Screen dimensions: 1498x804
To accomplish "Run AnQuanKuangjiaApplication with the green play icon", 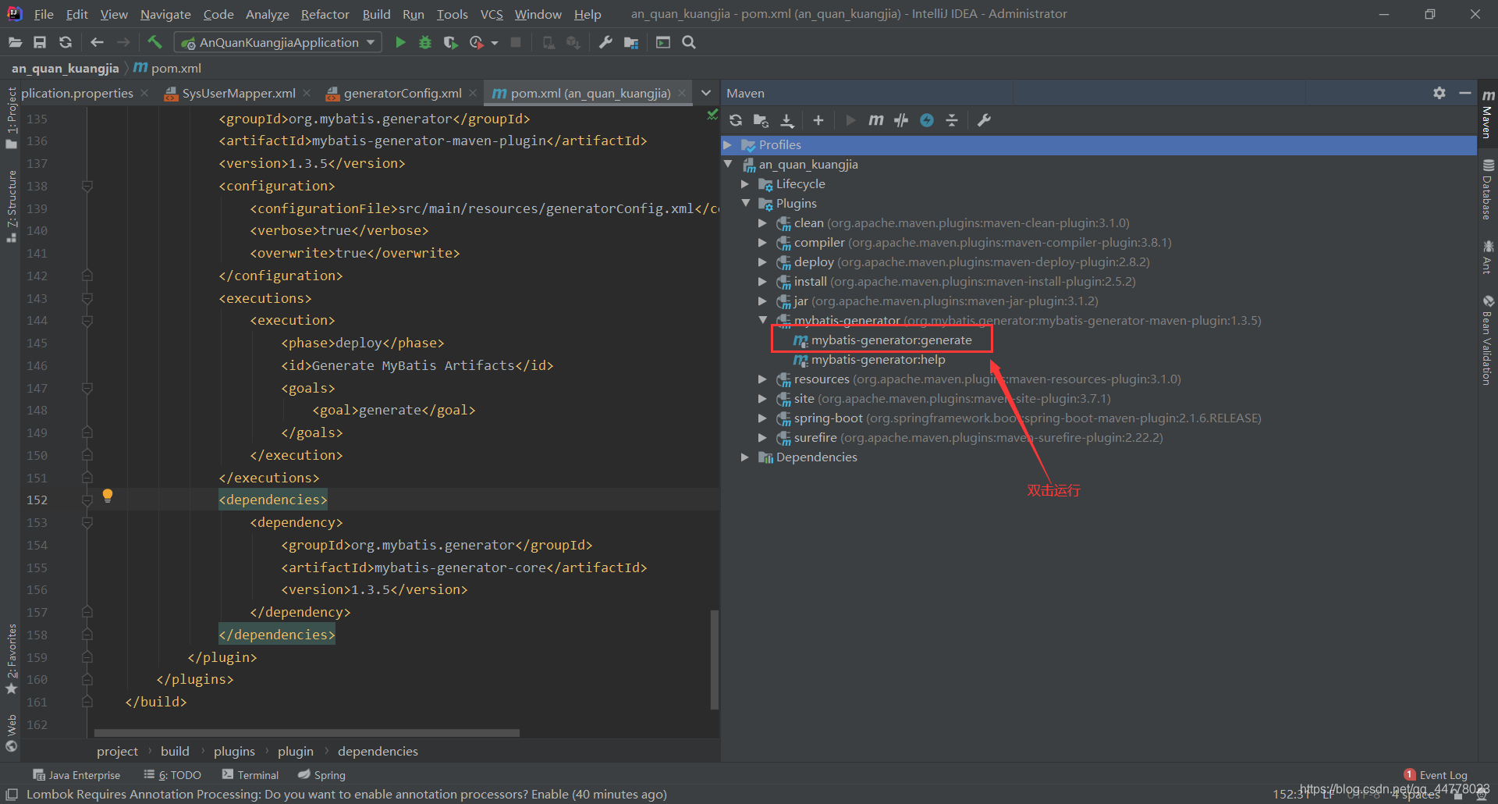I will click(400, 42).
